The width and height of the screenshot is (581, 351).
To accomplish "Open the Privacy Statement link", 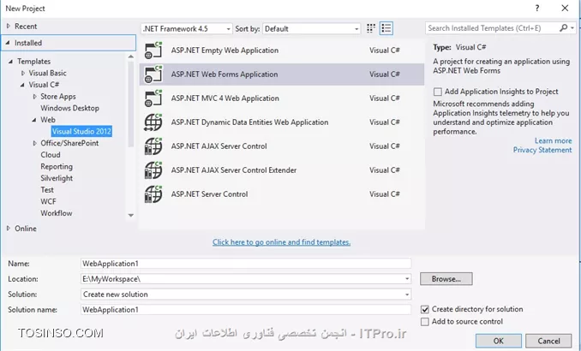I will pyautogui.click(x=542, y=150).
